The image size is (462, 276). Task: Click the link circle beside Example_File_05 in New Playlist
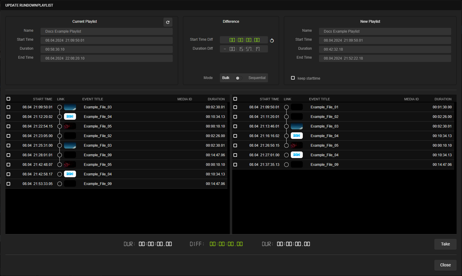pos(286,145)
